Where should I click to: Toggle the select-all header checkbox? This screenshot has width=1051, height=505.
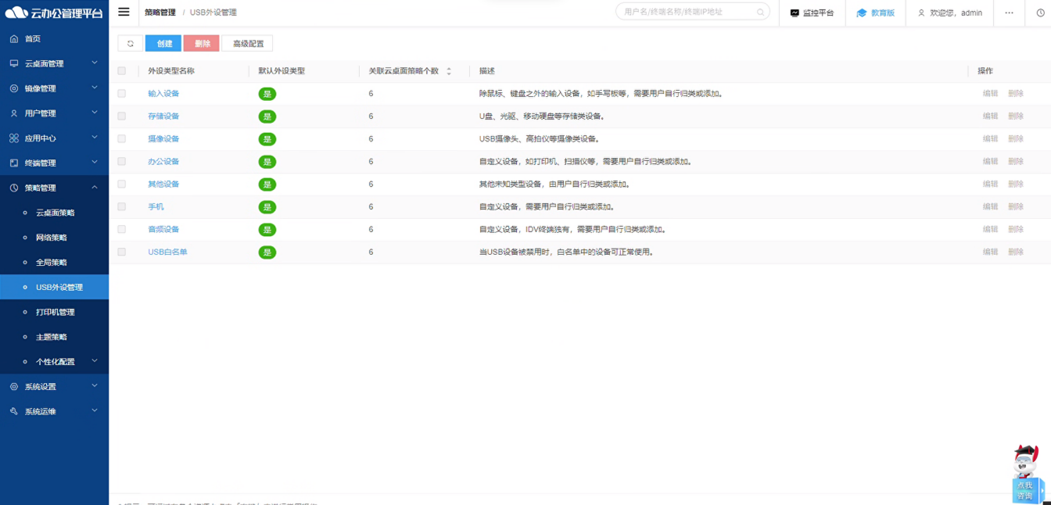(x=121, y=70)
